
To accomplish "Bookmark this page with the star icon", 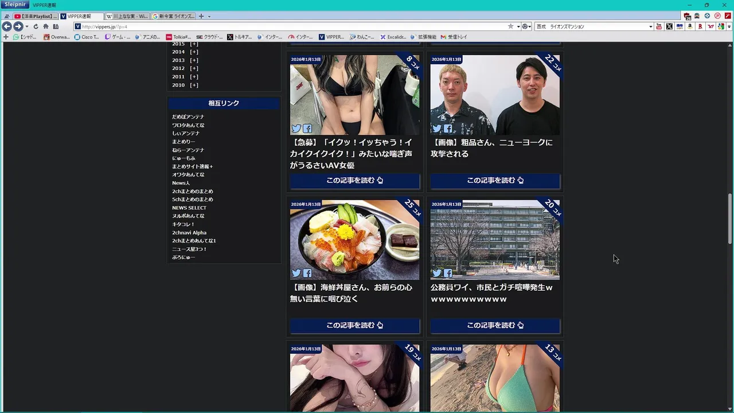I will [x=511, y=26].
